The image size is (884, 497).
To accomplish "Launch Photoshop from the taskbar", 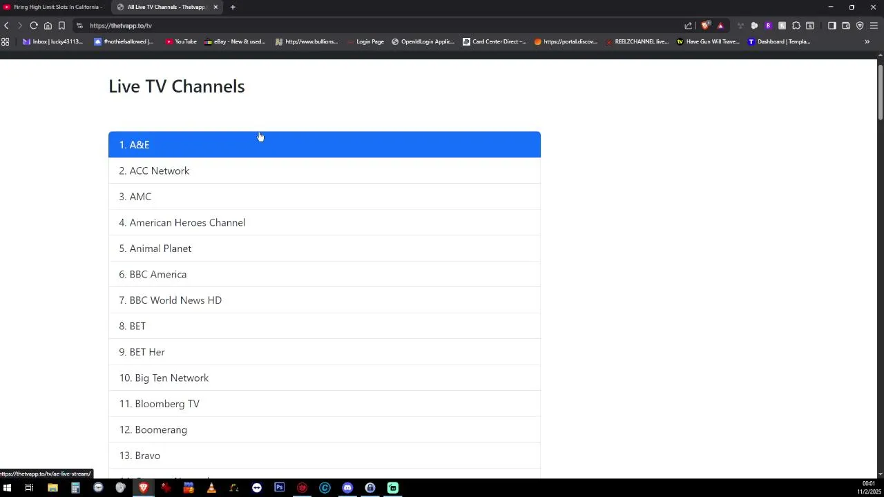I will 279,488.
